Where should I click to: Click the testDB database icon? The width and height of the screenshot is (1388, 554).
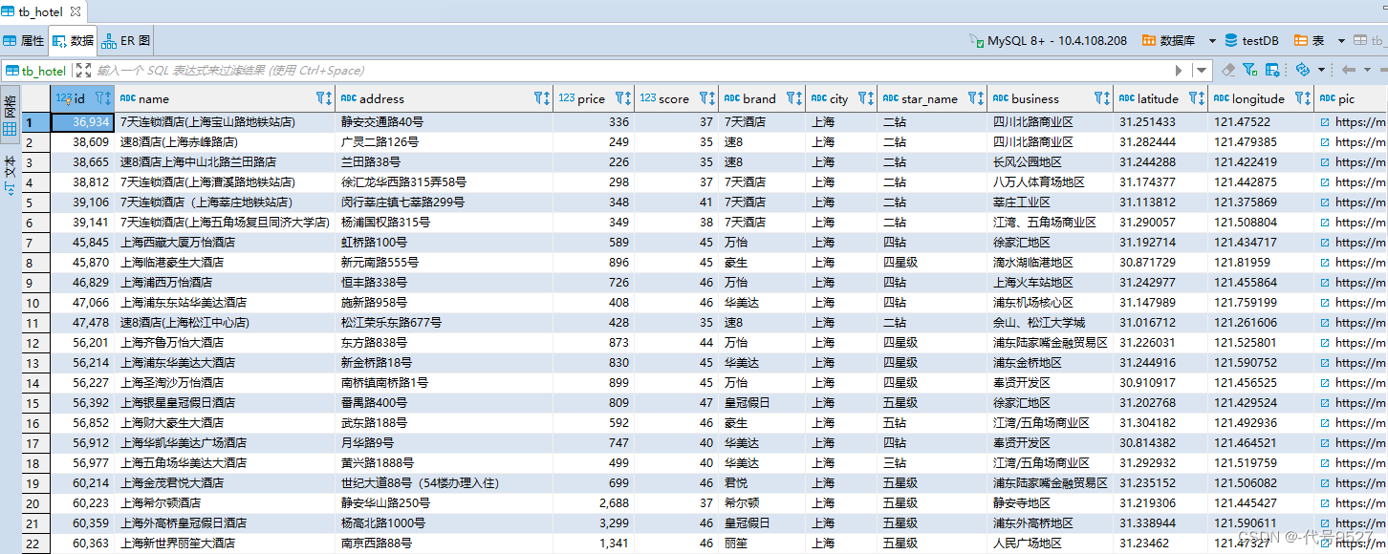[x=1230, y=41]
